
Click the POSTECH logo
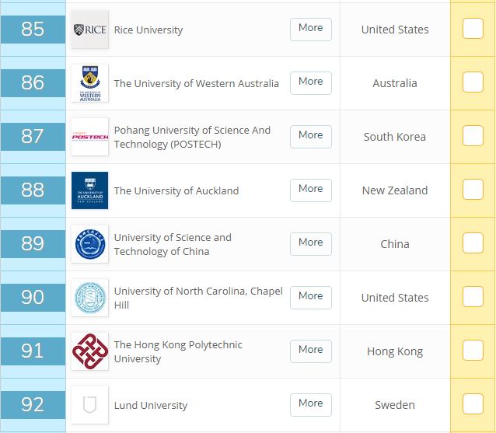pyautogui.click(x=89, y=137)
